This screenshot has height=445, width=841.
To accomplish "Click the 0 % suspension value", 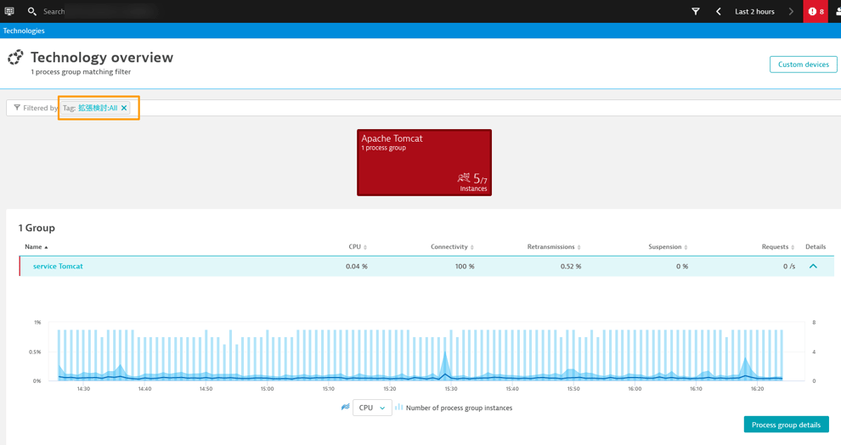I will tap(681, 266).
